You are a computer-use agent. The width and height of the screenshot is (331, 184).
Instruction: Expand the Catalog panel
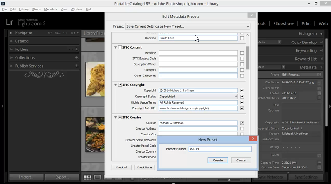11,41
